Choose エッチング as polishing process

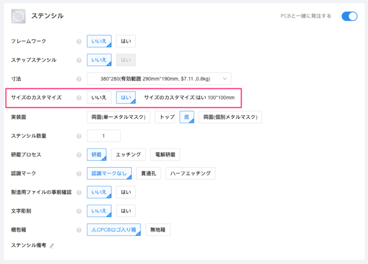(x=128, y=155)
